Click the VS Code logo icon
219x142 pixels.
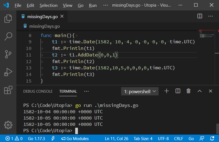tap(6, 5)
